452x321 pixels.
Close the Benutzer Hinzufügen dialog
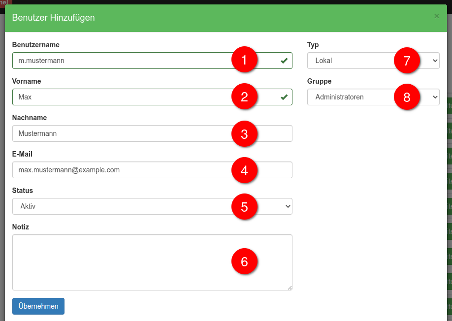[436, 16]
